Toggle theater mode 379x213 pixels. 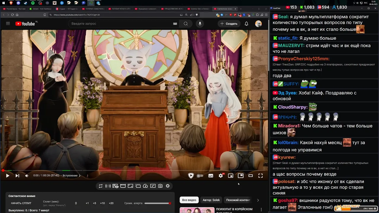[x=250, y=176]
